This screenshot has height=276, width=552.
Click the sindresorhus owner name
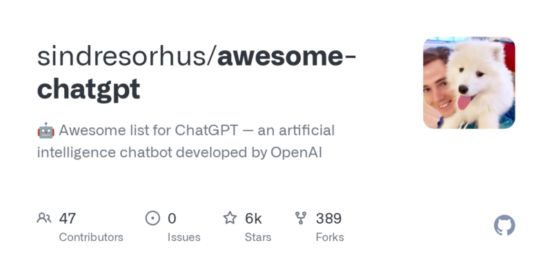pyautogui.click(x=122, y=58)
